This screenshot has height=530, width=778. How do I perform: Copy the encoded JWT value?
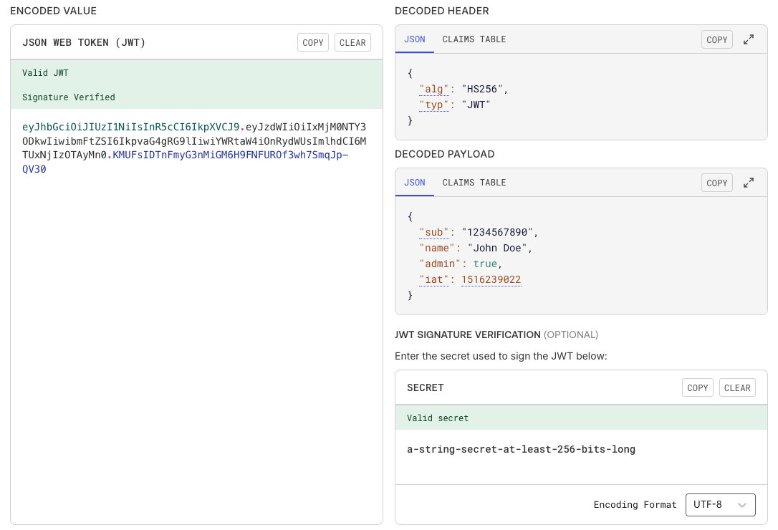[312, 42]
